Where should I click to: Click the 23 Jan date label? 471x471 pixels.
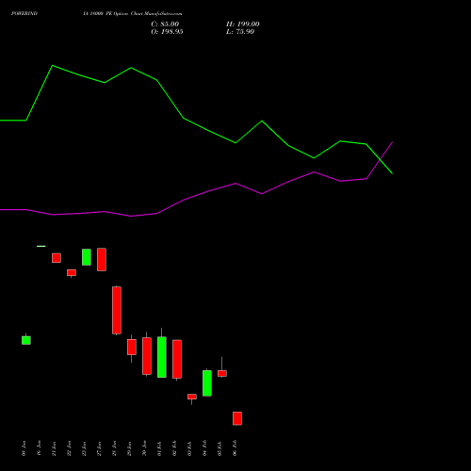coord(85,448)
